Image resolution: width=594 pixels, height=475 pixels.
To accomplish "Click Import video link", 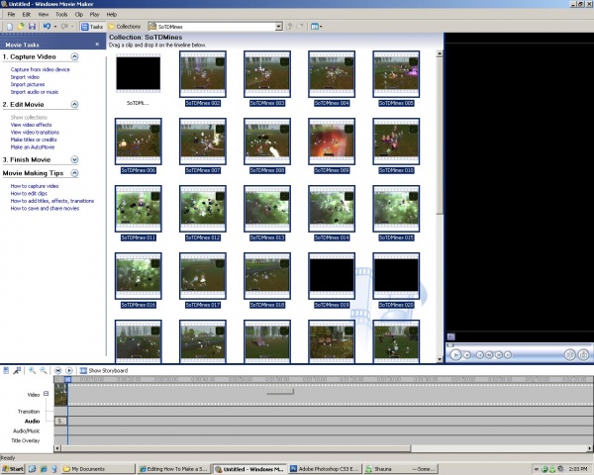I will tap(26, 77).
